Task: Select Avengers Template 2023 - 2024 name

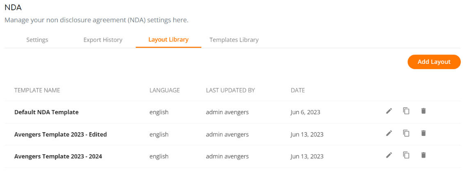Action: (x=58, y=156)
